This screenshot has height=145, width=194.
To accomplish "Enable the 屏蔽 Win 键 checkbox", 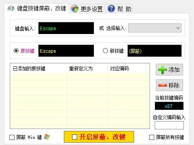I will coord(12,138).
